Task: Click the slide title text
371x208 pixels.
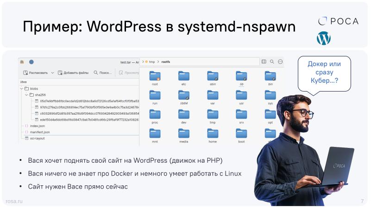Action: [x=159, y=26]
